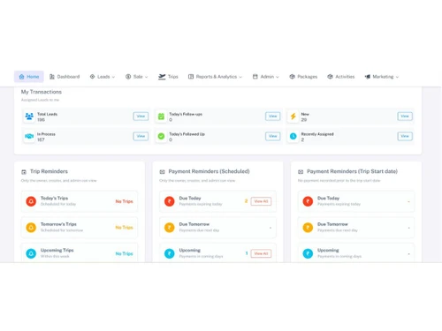Click Payment Reminders (Trip Start date) heading
Screen dimensions: 442x331
(x=352, y=171)
